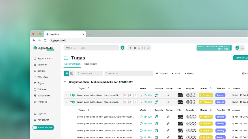
Task: Switch to the column board view icon
Action: point(72,73)
